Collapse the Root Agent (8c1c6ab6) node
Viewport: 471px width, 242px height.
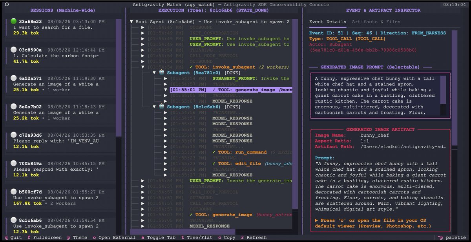click(131, 22)
